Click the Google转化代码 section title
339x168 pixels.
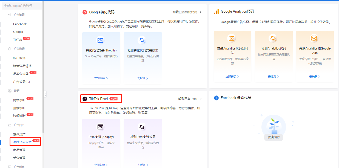[102, 12]
